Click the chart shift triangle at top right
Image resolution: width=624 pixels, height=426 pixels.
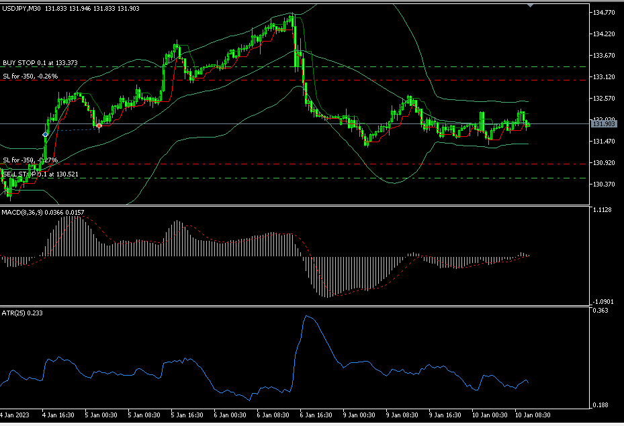pyautogui.click(x=531, y=5)
